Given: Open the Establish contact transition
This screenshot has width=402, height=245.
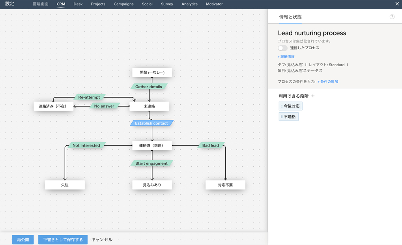Looking at the screenshot, I should click(x=151, y=123).
